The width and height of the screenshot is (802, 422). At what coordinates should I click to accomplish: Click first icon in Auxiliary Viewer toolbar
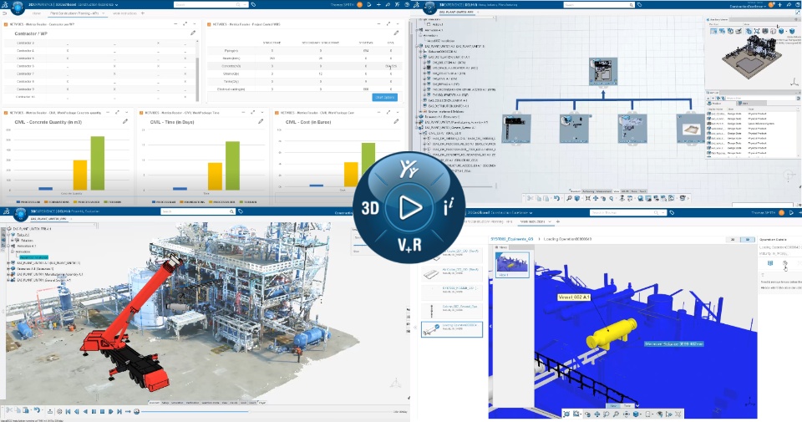pos(713,31)
